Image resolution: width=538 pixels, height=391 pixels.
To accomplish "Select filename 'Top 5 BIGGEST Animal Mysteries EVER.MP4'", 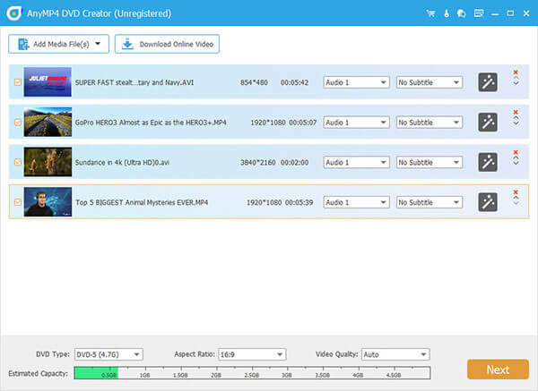I will [142, 202].
